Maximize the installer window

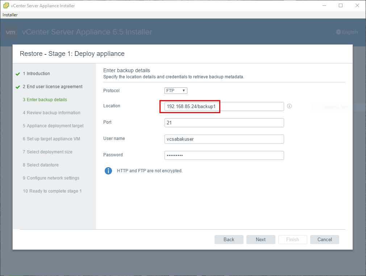coord(341,5)
